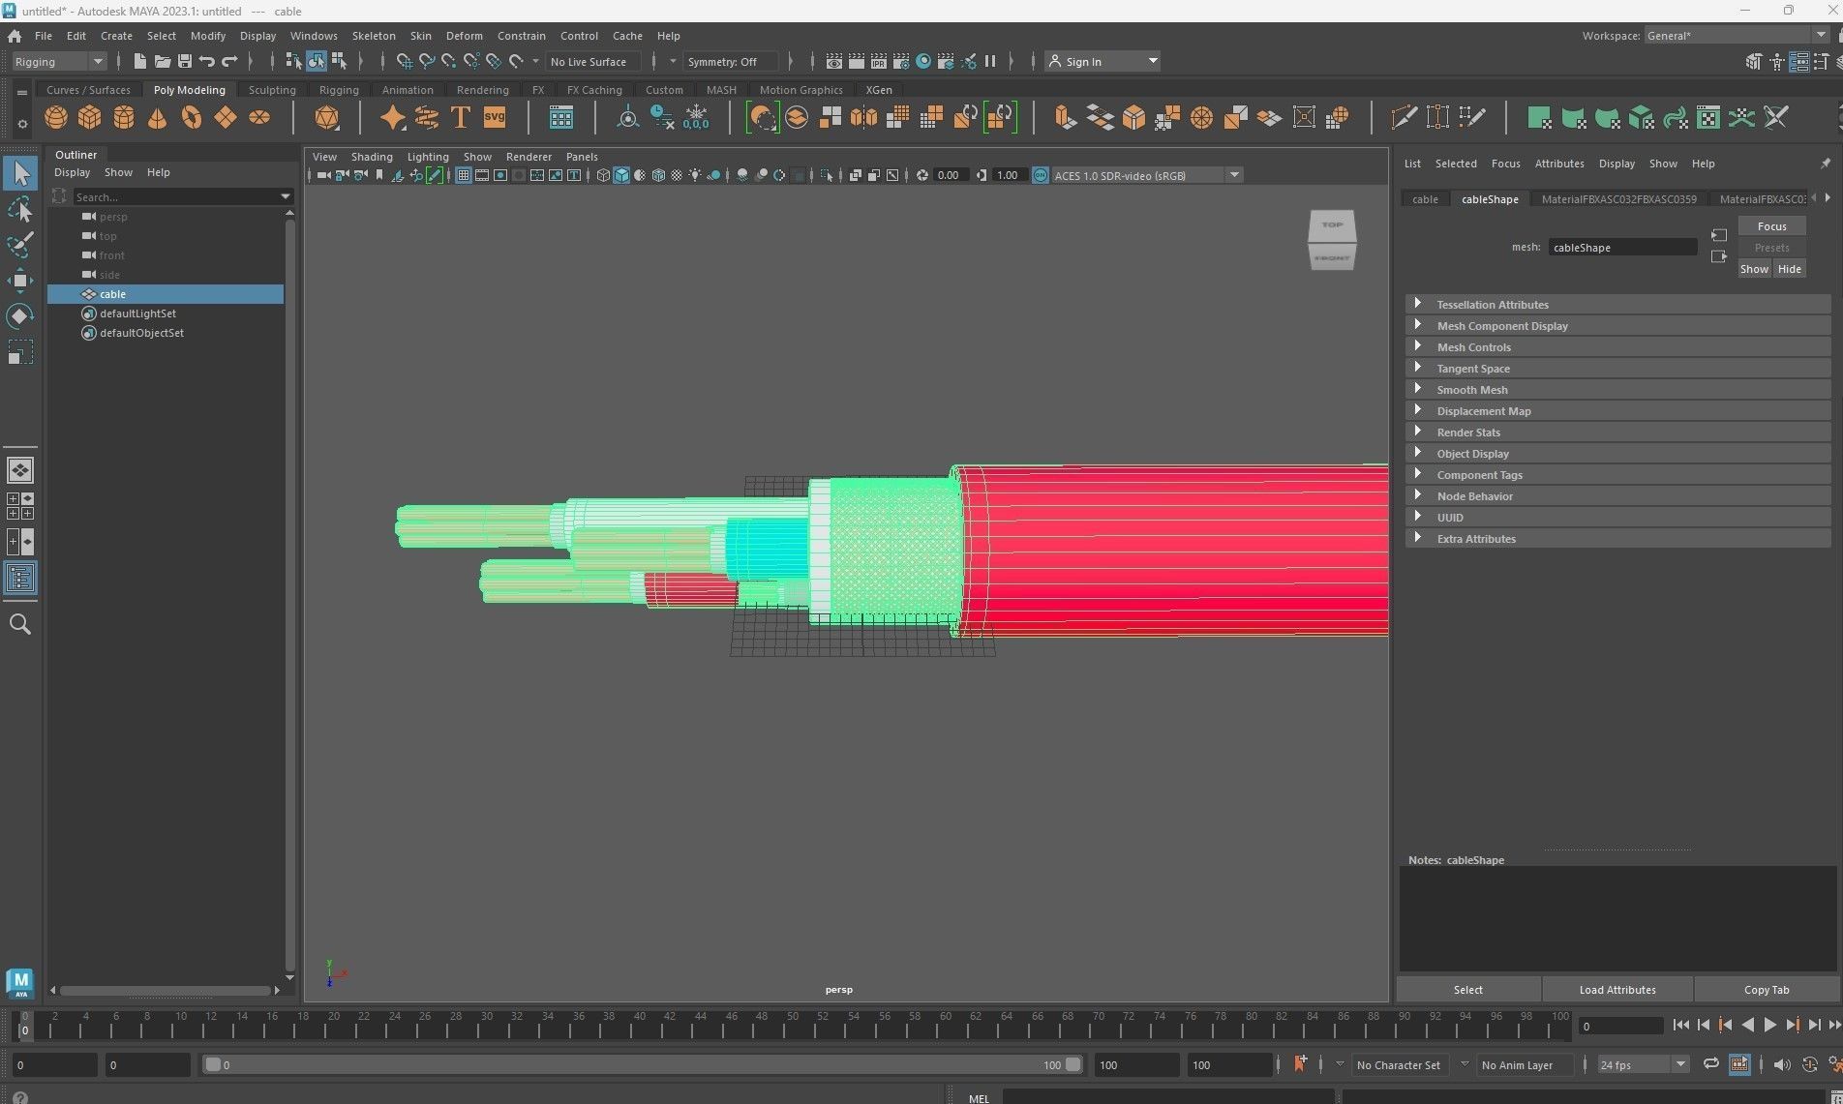Create a polygon cube from the shelf
This screenshot has width=1843, height=1104.
pos(90,118)
